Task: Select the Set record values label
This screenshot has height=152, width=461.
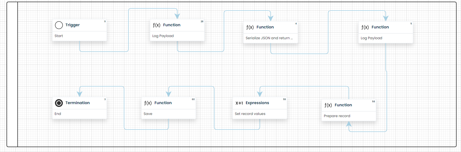Action: click(x=250, y=114)
